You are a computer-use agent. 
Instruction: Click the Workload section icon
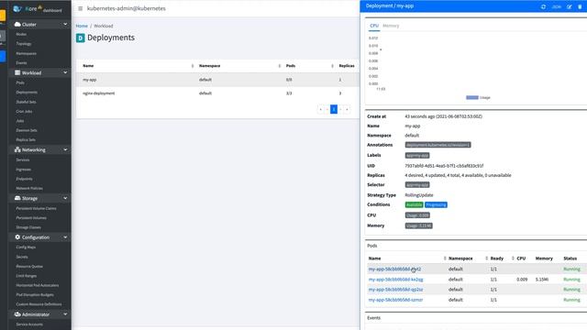pyautogui.click(x=17, y=72)
